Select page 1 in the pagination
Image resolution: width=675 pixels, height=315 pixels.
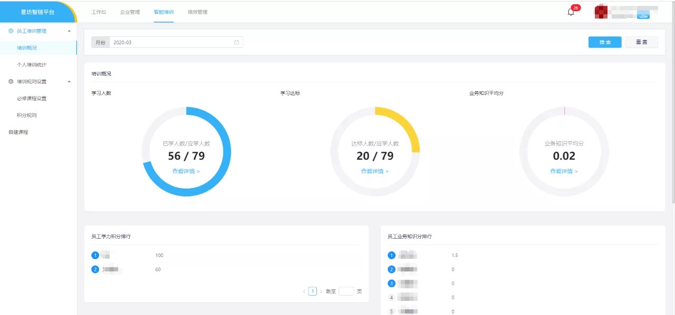coord(313,291)
